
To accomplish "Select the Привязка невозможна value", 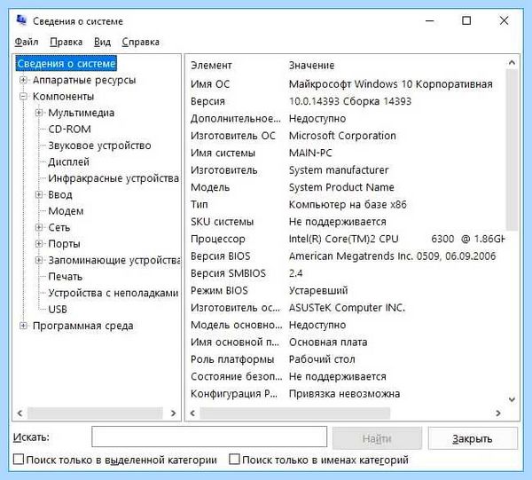I will point(344,394).
